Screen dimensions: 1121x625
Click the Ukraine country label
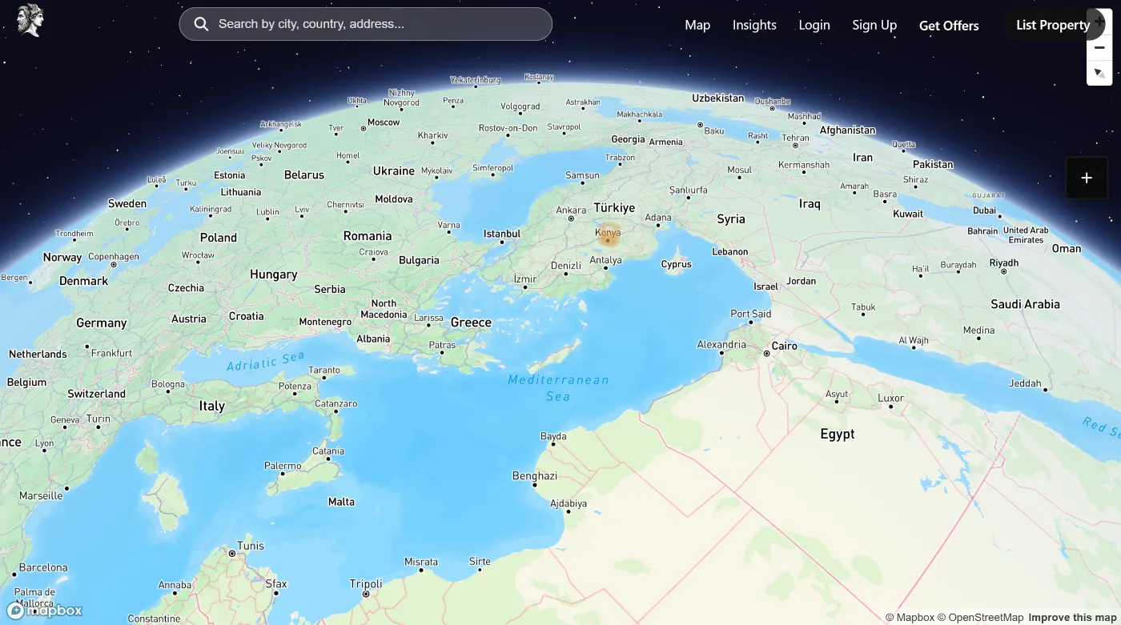394,170
